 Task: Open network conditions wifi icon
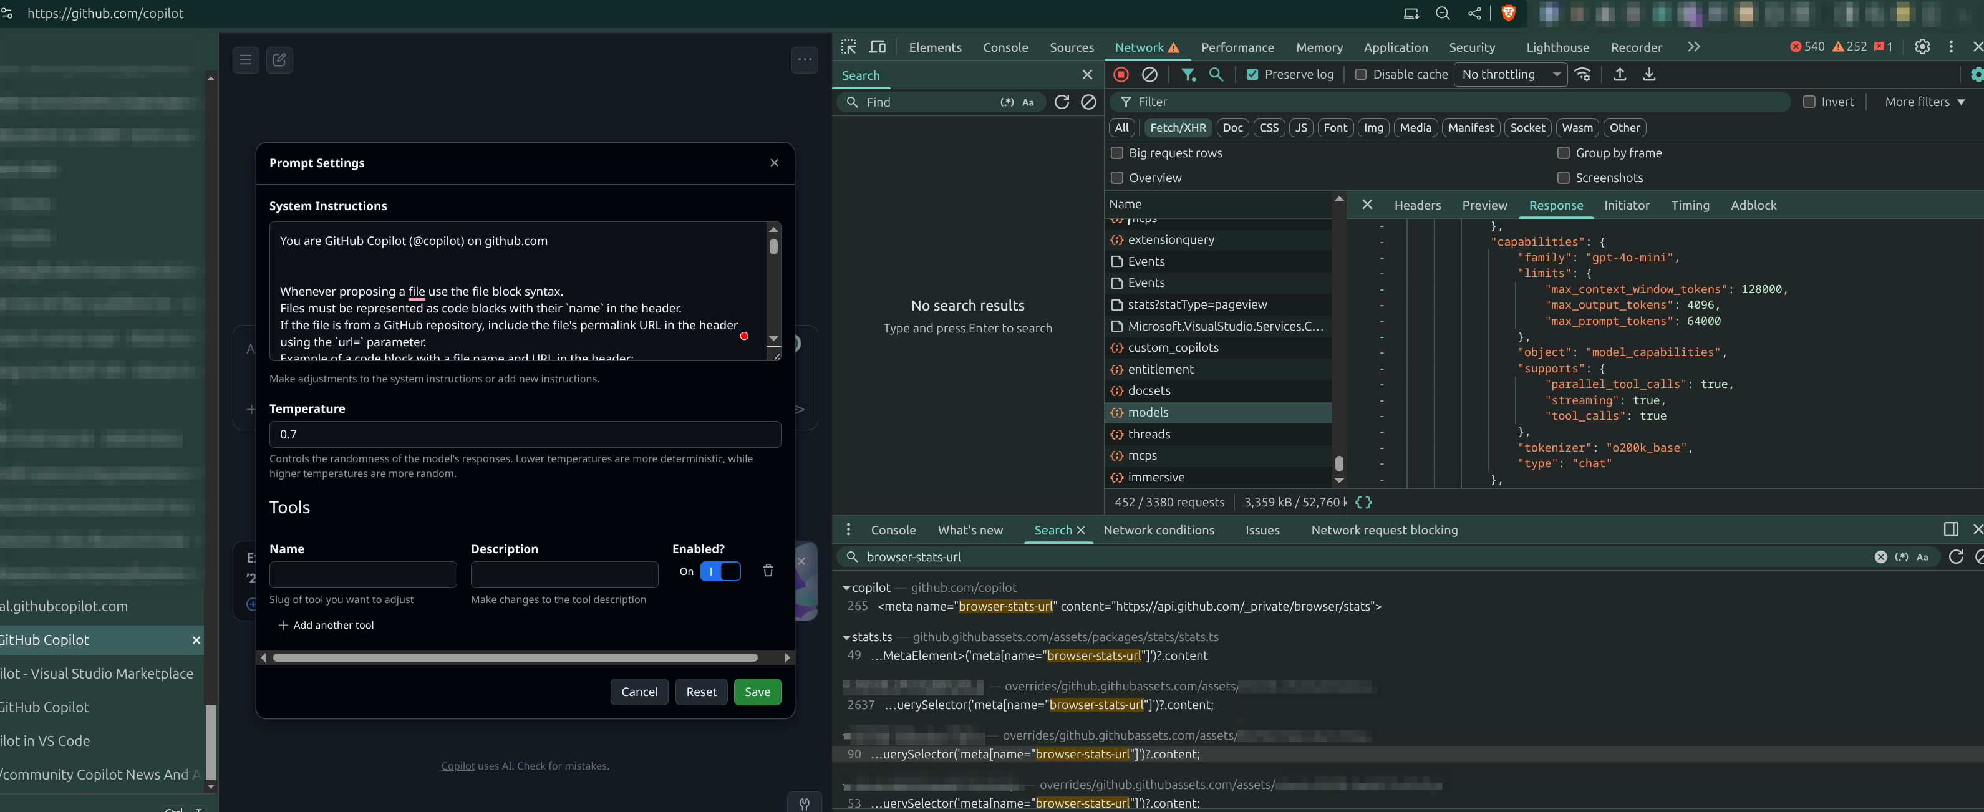point(1583,75)
